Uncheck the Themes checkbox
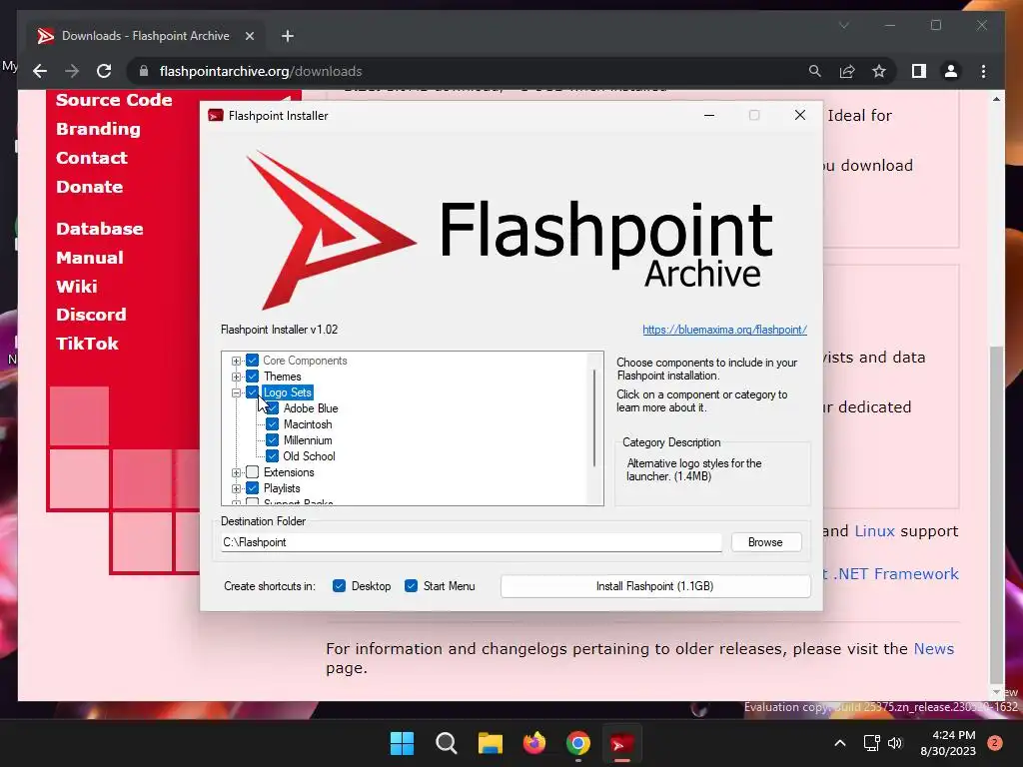Viewport: 1023px width, 767px height. coord(253,377)
